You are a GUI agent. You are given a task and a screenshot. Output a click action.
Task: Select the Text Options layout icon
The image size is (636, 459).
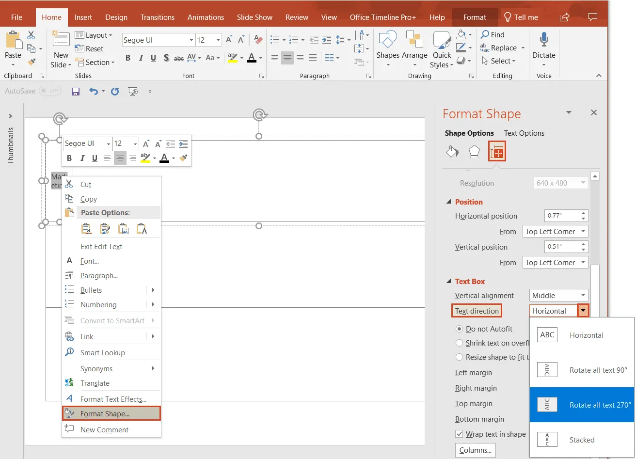coord(498,151)
